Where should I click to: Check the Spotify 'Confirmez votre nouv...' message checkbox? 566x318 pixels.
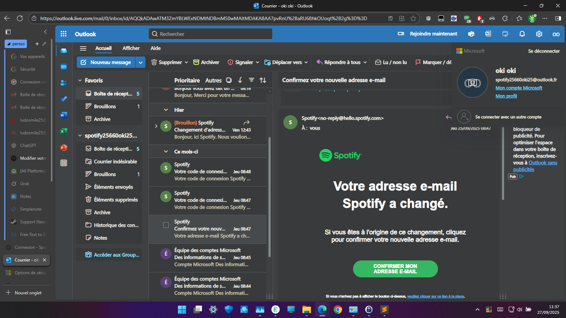[166, 225]
